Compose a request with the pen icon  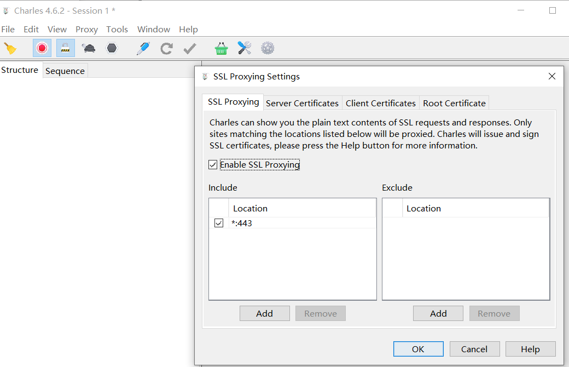(143, 48)
